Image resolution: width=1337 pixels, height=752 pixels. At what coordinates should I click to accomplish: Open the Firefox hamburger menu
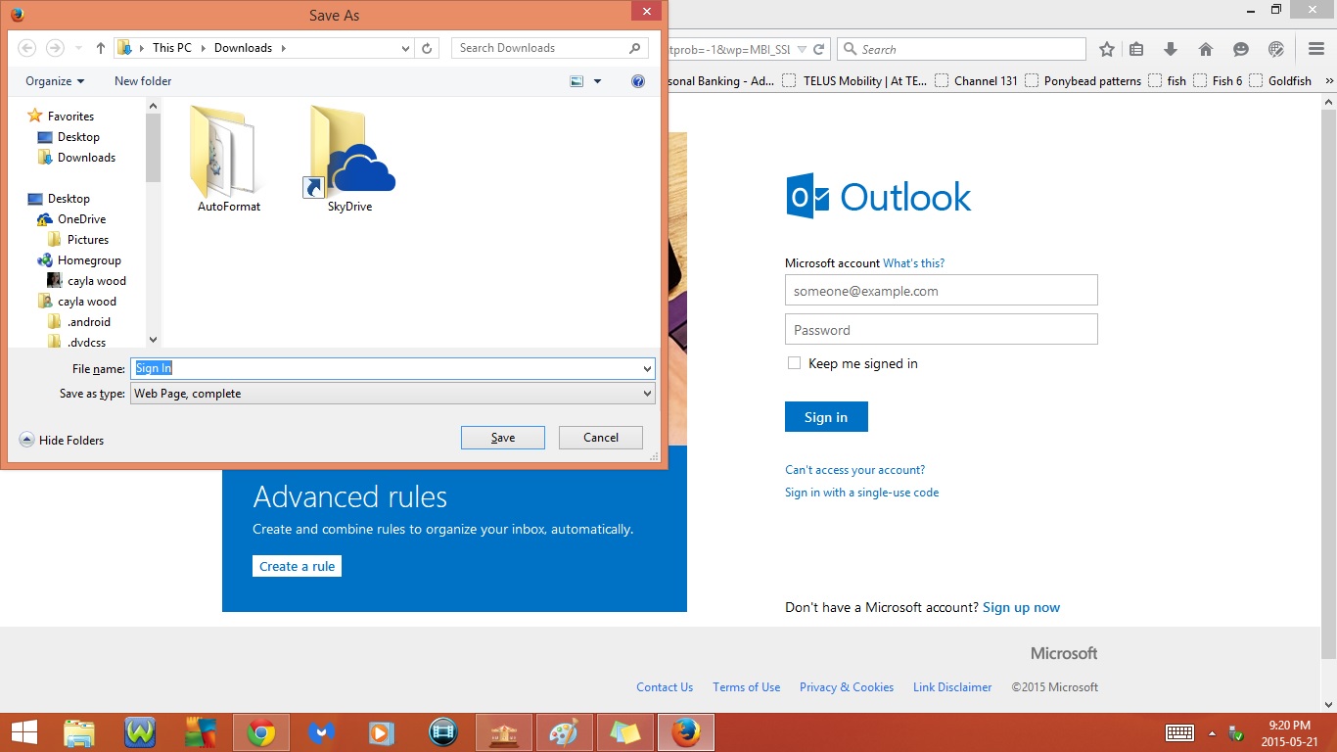(x=1316, y=49)
